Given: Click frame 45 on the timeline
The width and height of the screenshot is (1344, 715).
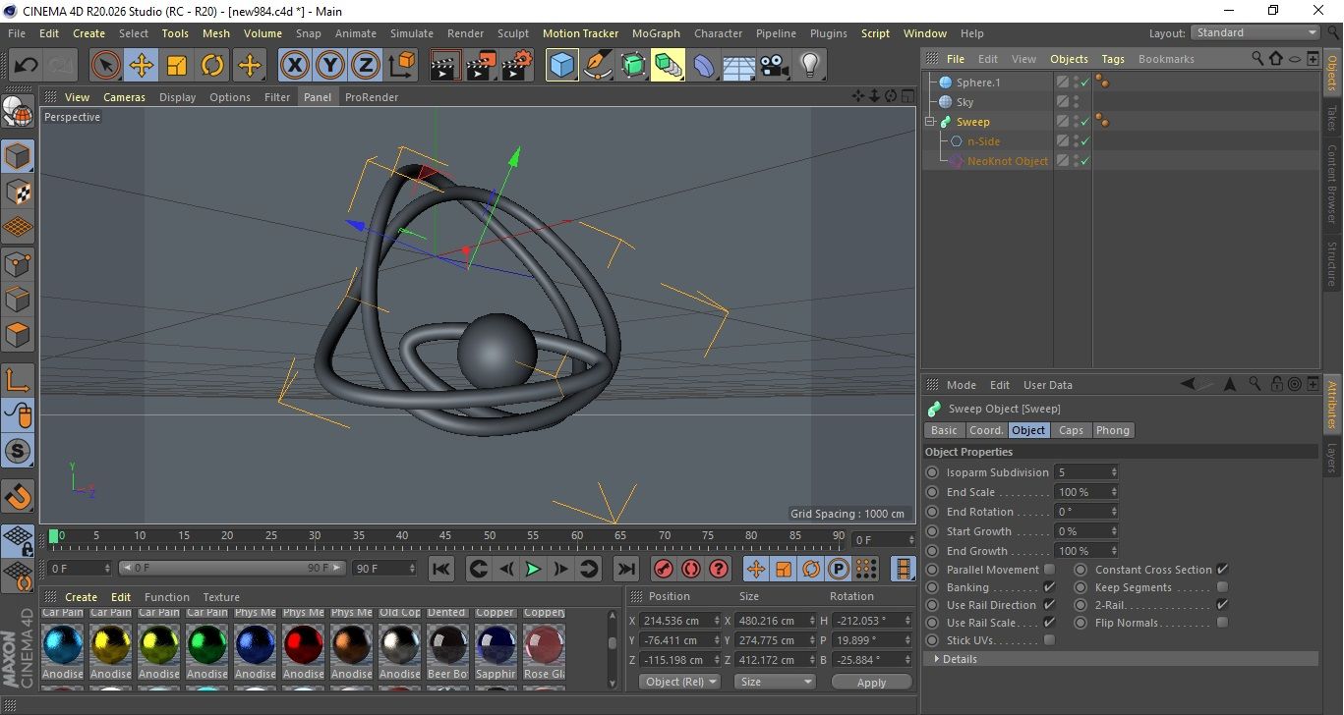Looking at the screenshot, I should (445, 536).
